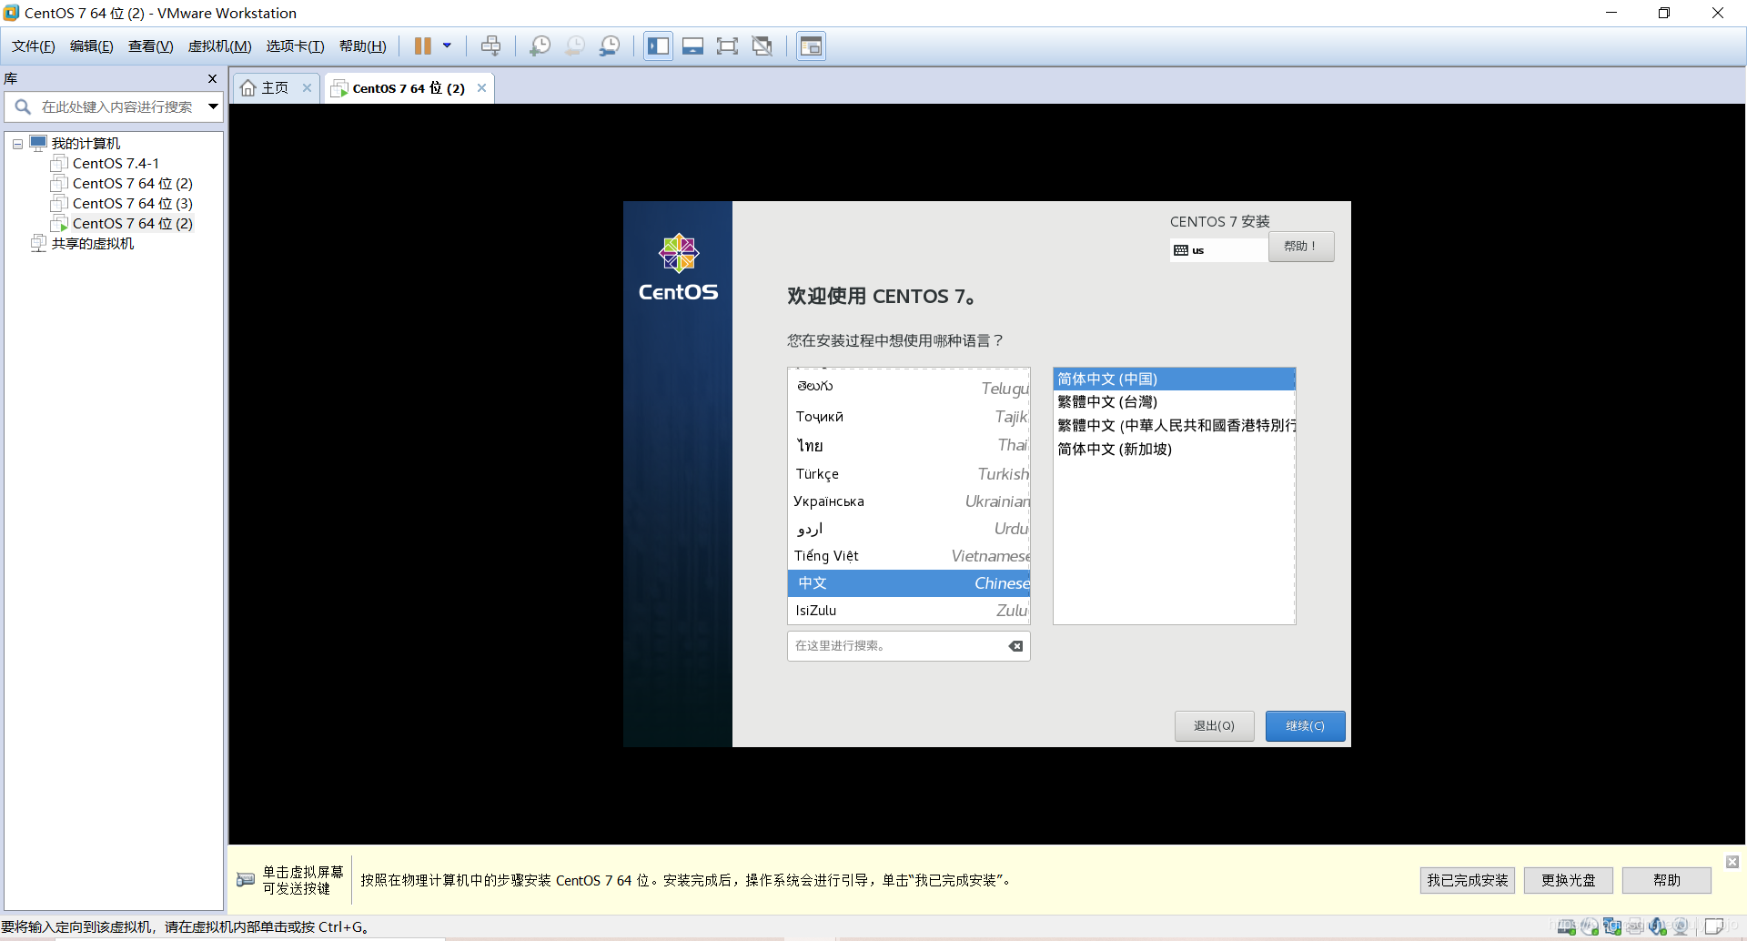This screenshot has height=941, width=1747.
Task: Open the 选项卡(T) menu
Action: click(295, 46)
